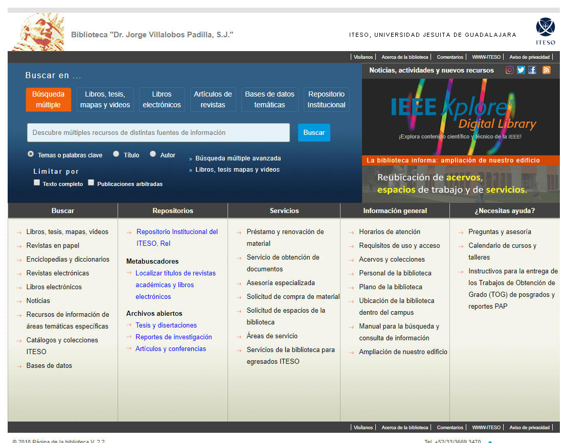
Task: Open the library's Twitter icon
Action: (520, 70)
